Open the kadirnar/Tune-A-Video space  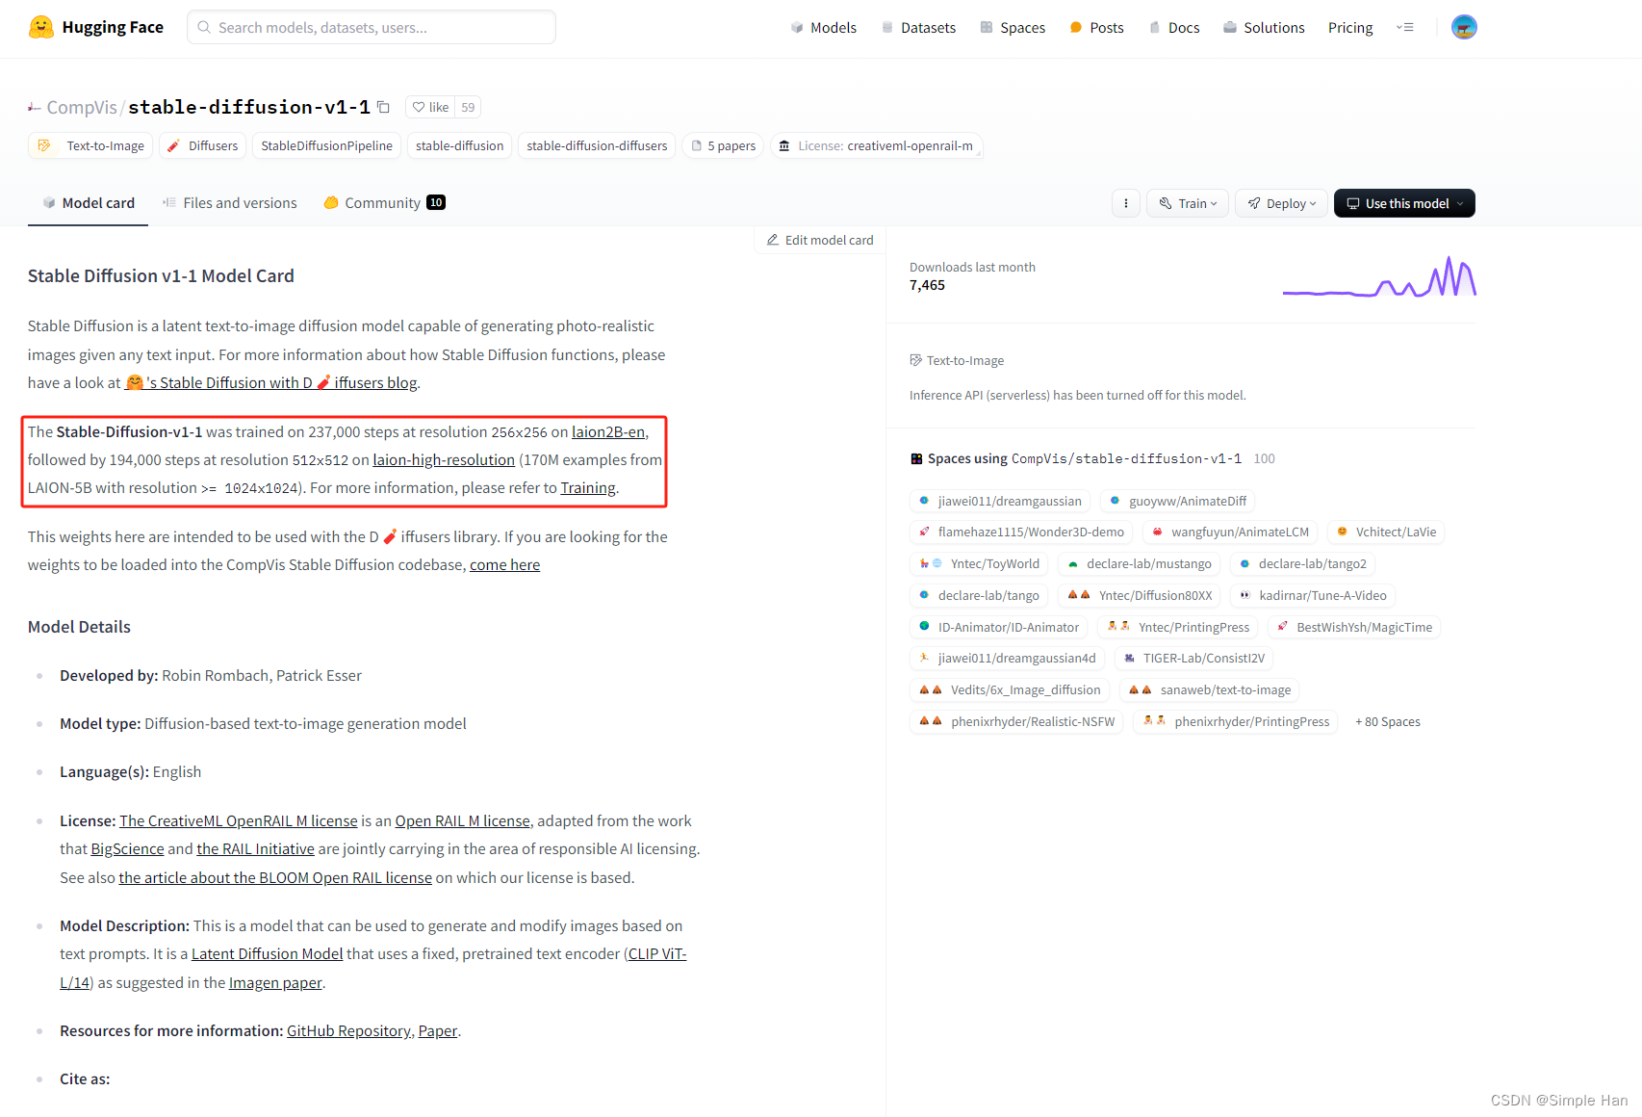pos(1313,595)
